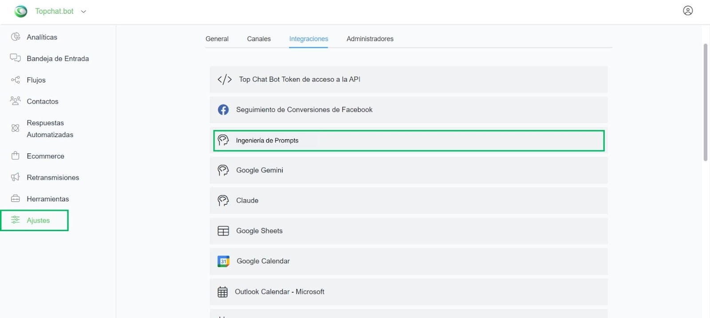This screenshot has width=710, height=318.
Task: Click the Google Sheets table icon
Action: point(223,231)
